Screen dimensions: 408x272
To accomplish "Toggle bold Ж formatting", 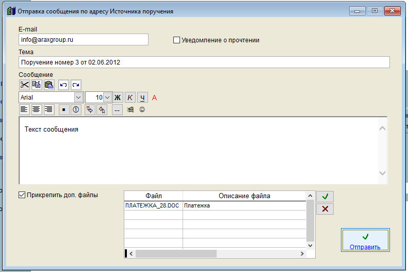I will pos(118,98).
